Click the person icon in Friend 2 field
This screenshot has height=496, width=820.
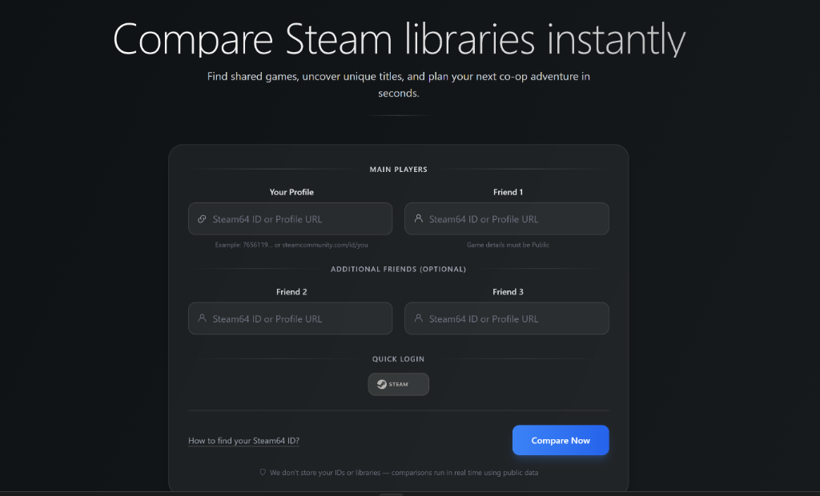point(202,318)
